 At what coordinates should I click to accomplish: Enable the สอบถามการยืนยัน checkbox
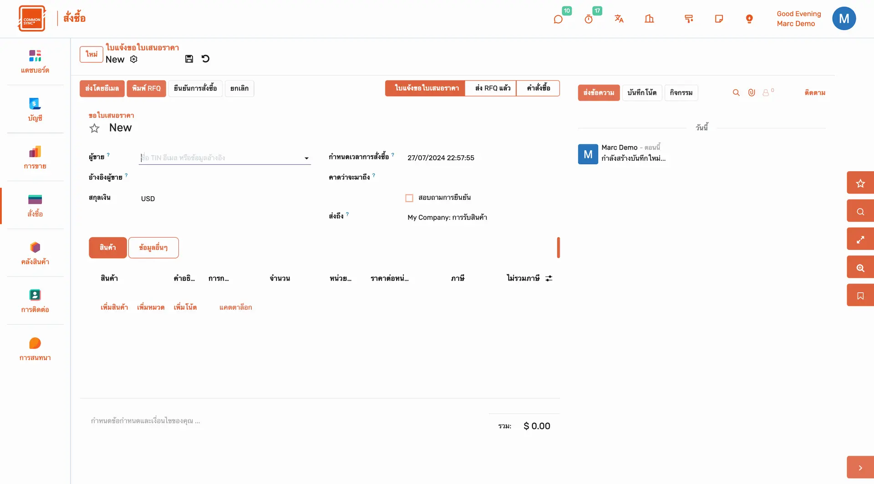409,198
